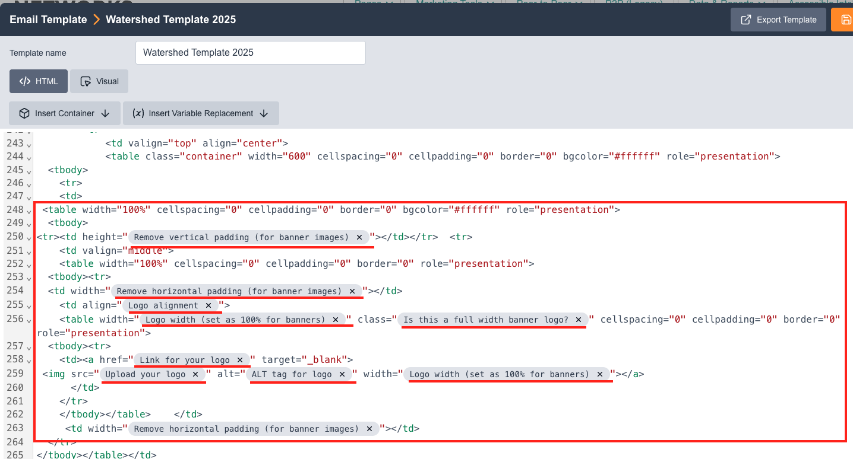Collapse code fold arrow at line 244
The height and width of the screenshot is (459, 853).
point(29,157)
